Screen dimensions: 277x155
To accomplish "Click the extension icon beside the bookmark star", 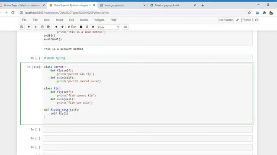I will coord(258,12).
